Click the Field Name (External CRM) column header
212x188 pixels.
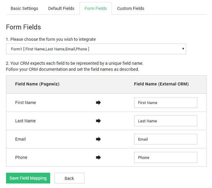161,84
